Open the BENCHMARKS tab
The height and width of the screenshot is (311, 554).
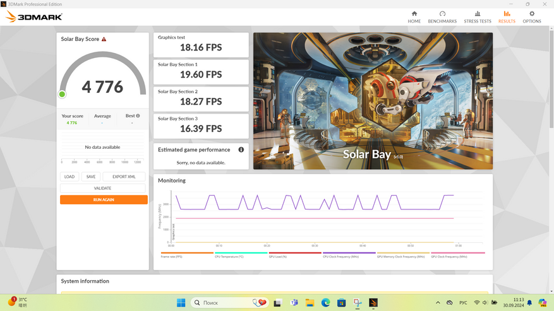pos(442,17)
